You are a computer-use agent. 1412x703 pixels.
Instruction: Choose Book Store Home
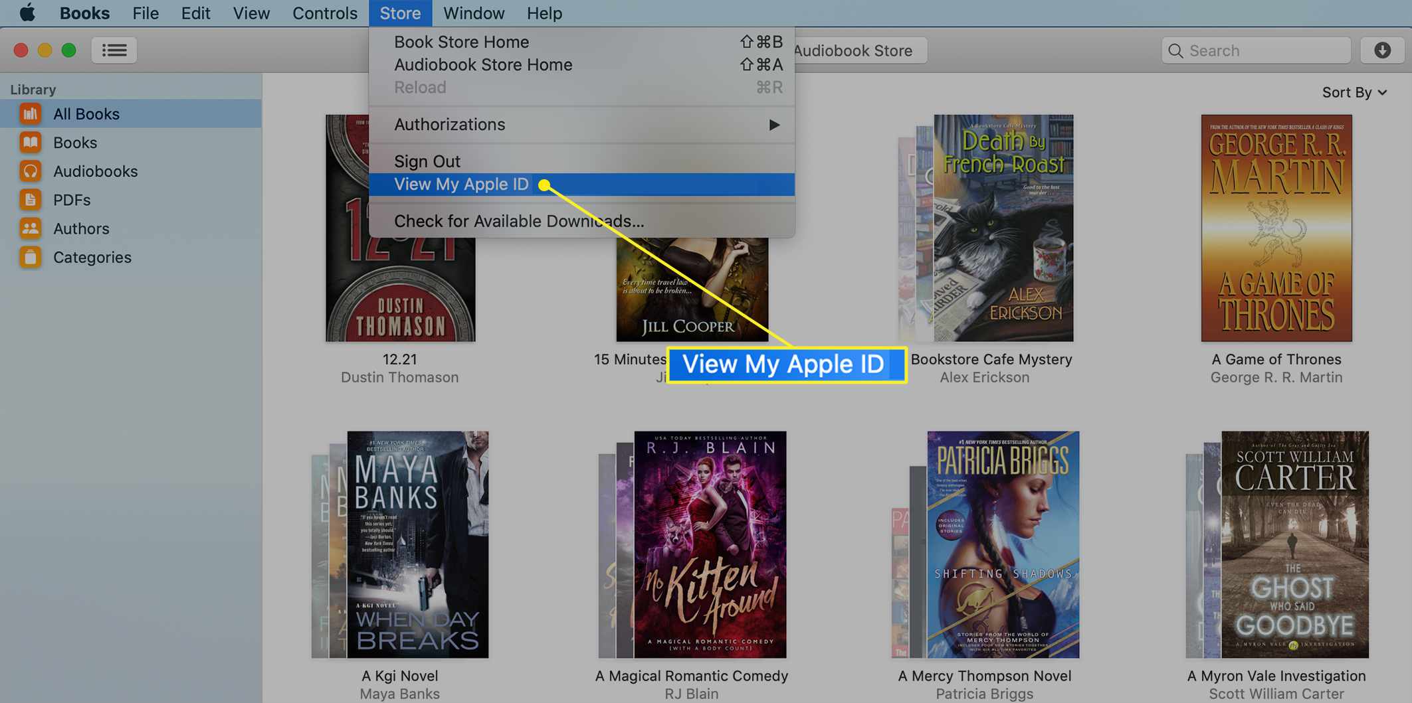point(581,42)
